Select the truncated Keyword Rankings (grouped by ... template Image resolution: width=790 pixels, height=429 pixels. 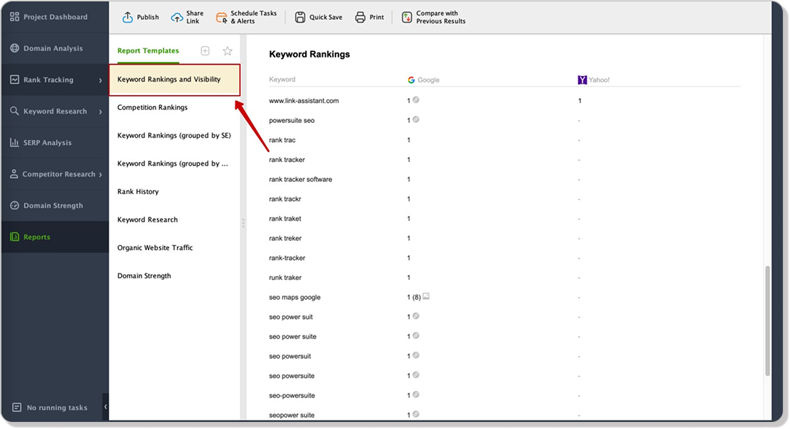pyautogui.click(x=172, y=163)
